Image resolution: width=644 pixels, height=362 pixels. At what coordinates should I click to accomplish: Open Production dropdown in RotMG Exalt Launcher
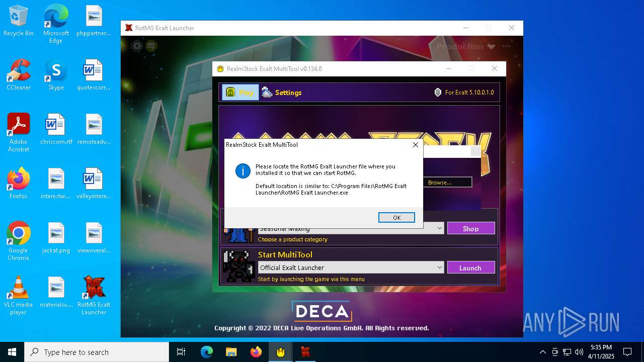tap(466, 46)
